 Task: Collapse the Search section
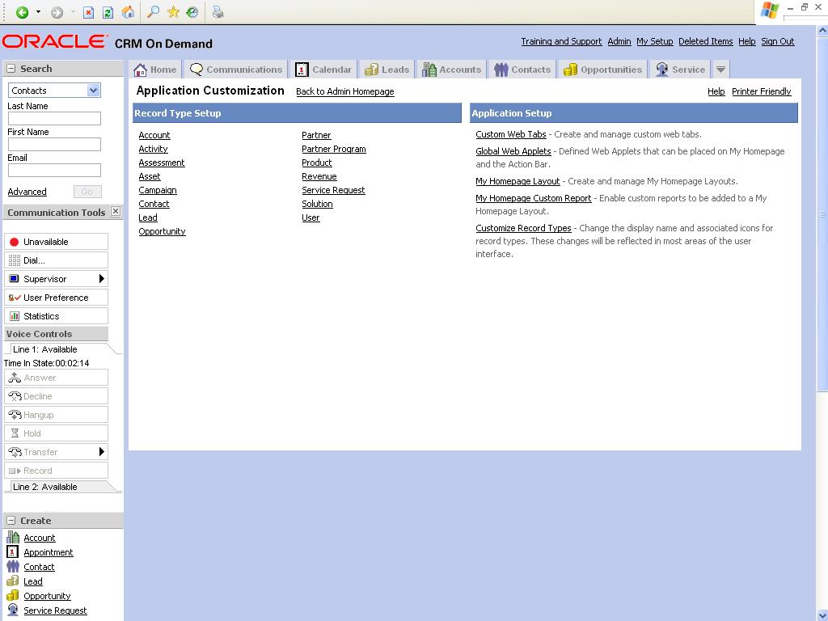(11, 69)
